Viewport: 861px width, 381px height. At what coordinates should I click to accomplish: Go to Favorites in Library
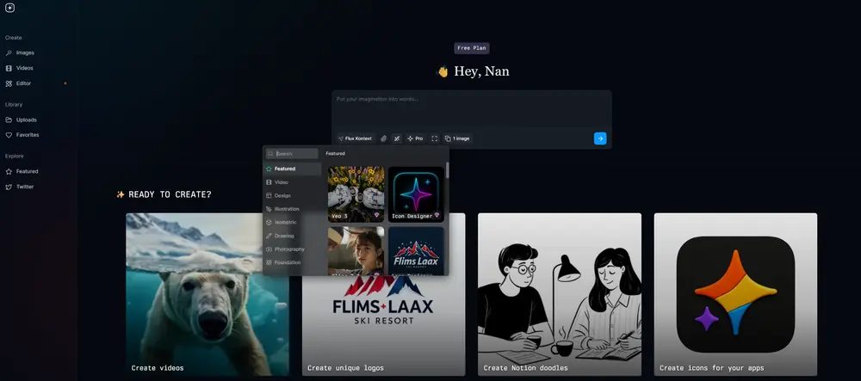(27, 135)
